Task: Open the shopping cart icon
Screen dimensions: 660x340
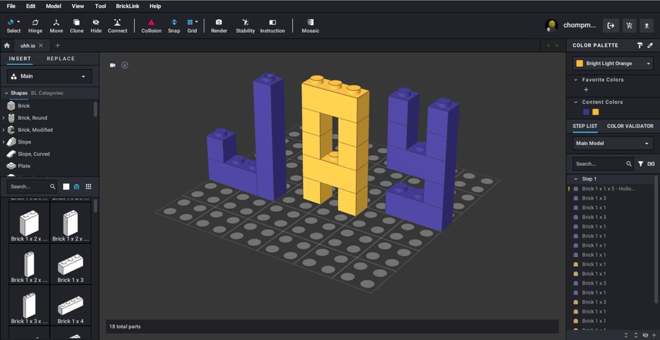Action: (x=629, y=26)
